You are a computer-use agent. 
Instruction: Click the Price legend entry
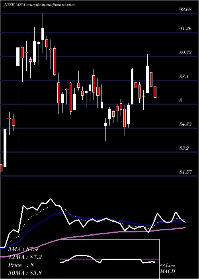[x=21, y=265]
